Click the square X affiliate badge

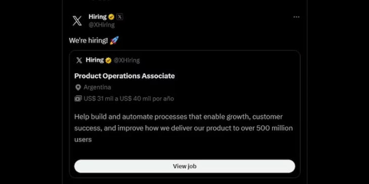coord(120,17)
